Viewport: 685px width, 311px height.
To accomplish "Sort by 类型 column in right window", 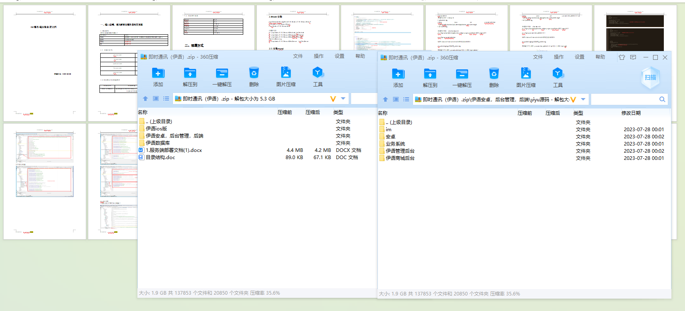I will 578,113.
